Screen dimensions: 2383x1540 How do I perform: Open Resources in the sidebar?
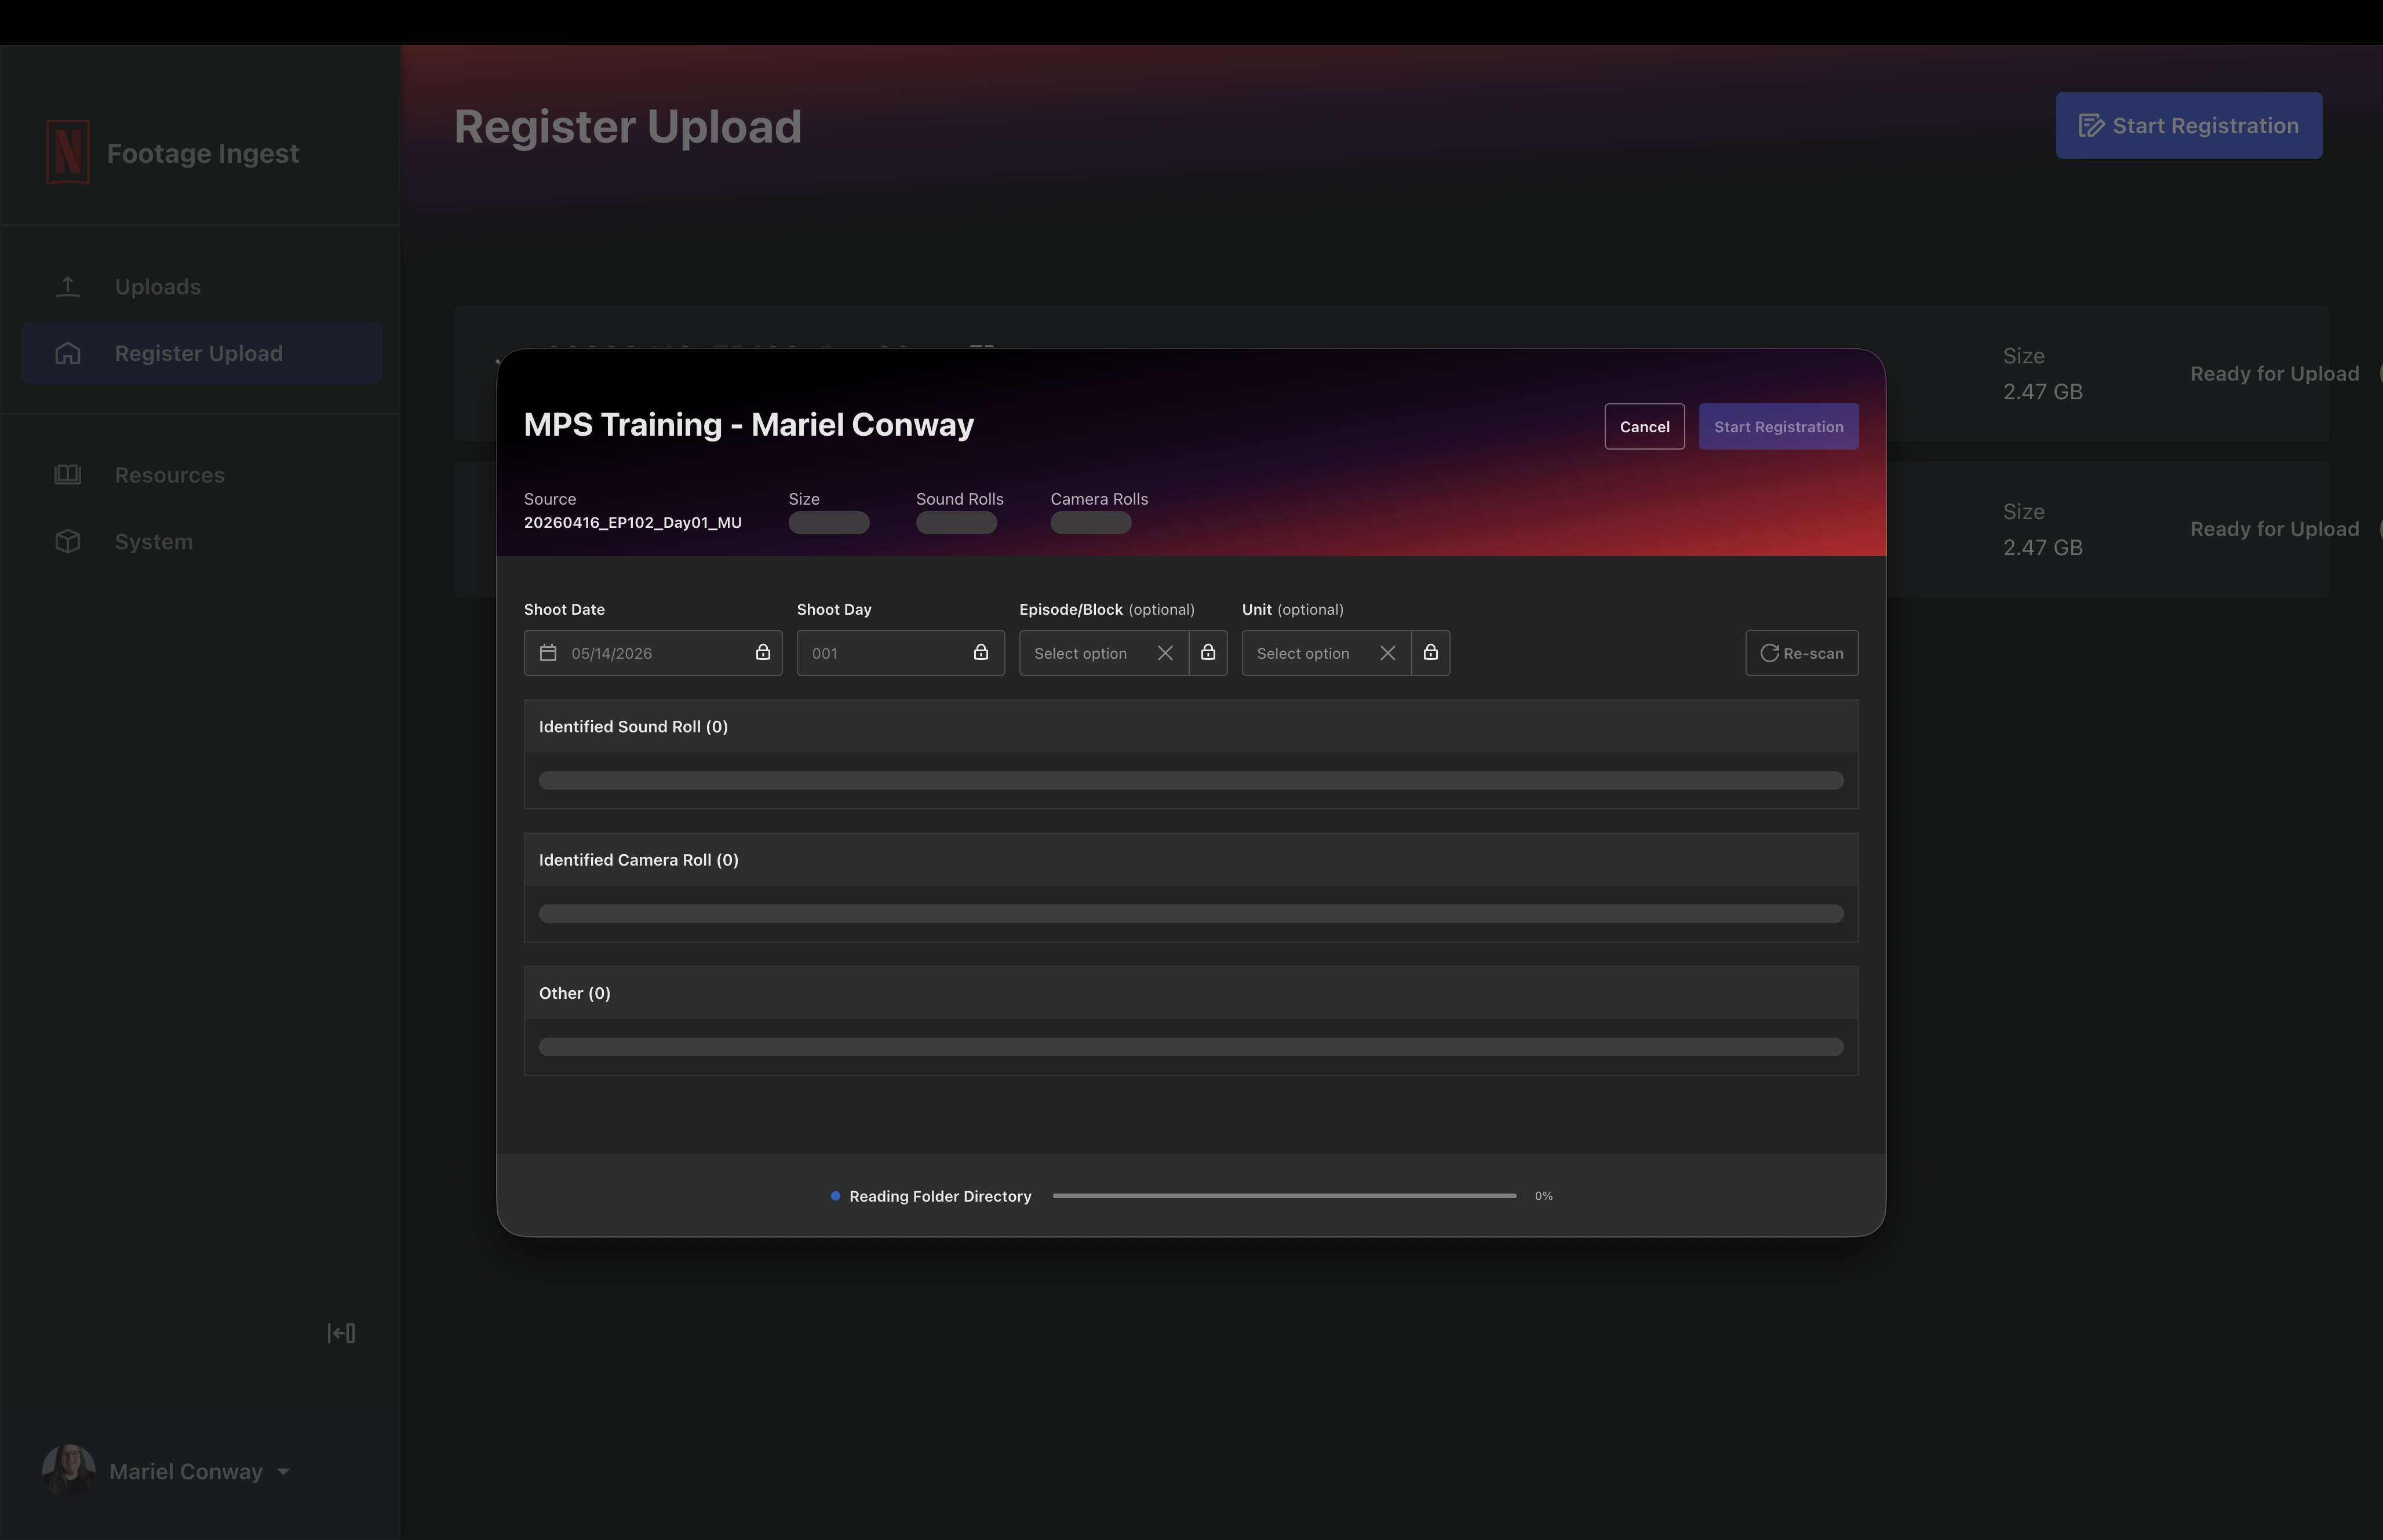click(x=201, y=474)
